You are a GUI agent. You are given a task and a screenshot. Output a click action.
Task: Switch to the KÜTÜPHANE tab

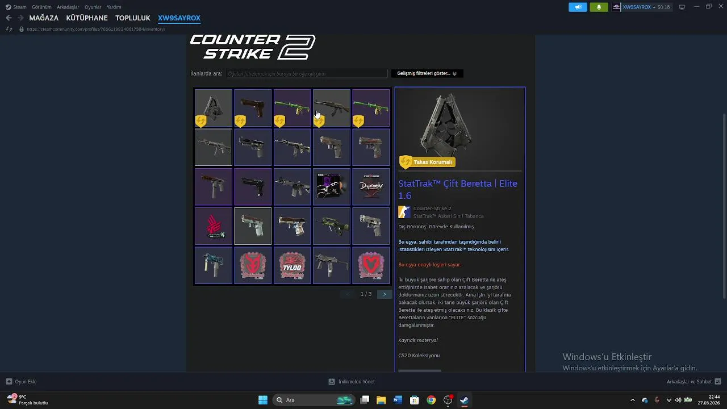click(87, 18)
